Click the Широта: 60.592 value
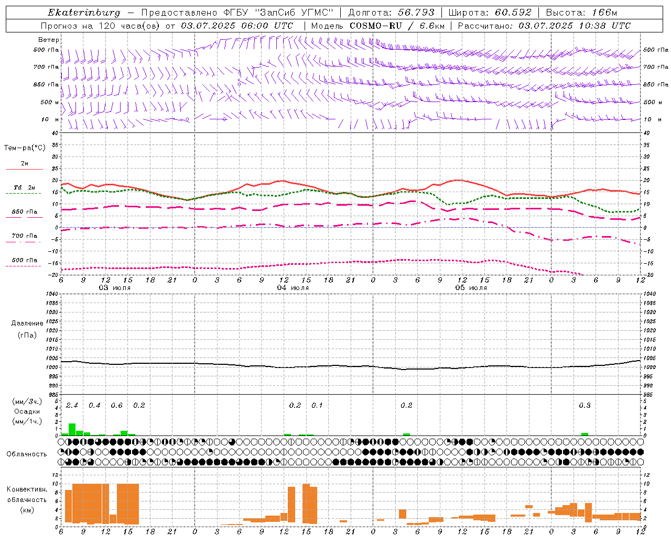The image size is (671, 536). (490, 13)
